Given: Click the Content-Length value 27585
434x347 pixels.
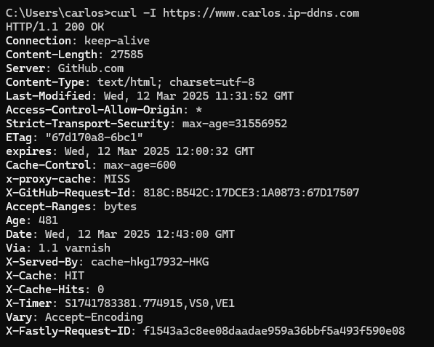Looking at the screenshot, I should point(127,55).
